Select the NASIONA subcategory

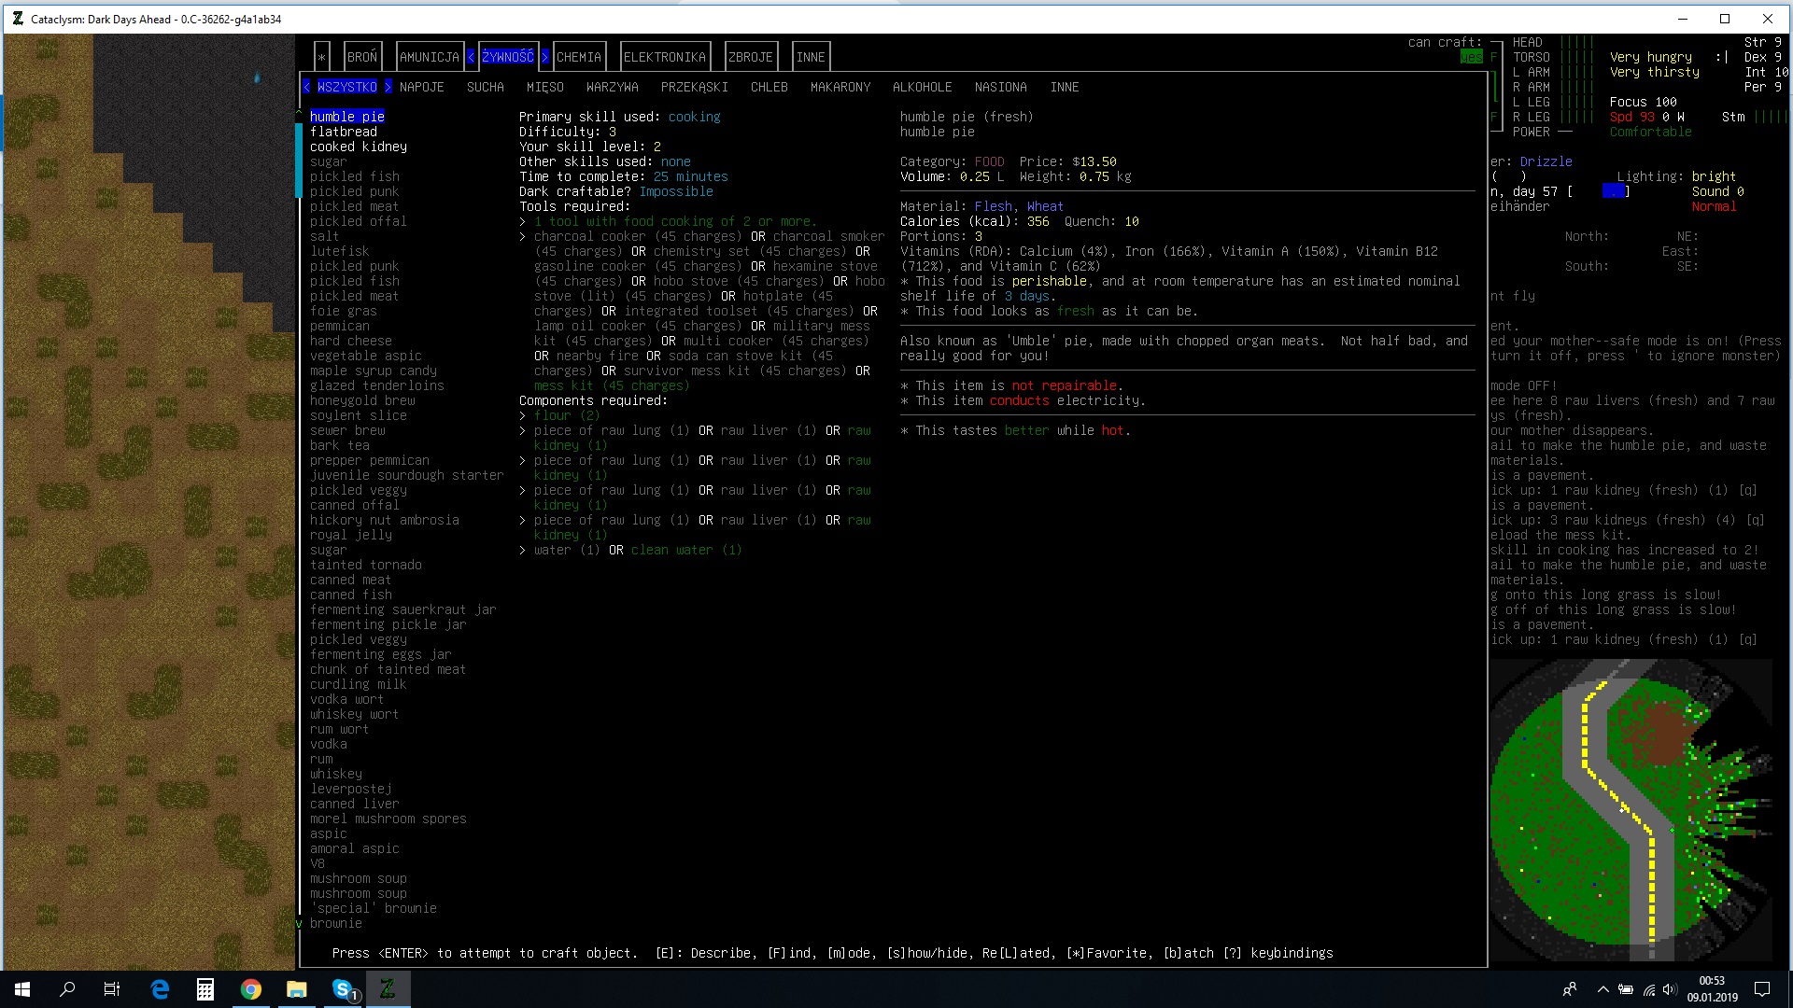click(x=1001, y=87)
